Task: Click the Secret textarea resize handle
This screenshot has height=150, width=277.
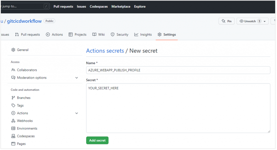Action: (269, 131)
